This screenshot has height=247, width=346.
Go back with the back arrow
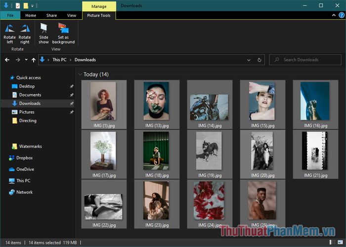tap(7, 60)
